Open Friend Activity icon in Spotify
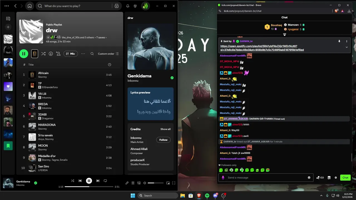This screenshot has height=200, width=356. (x=135, y=6)
